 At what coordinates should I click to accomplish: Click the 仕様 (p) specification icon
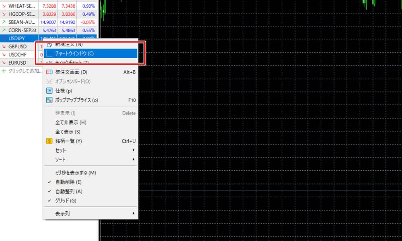pyautogui.click(x=49, y=91)
